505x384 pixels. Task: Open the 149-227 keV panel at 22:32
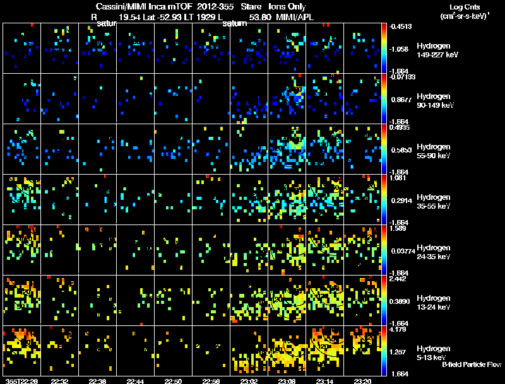tap(59, 49)
